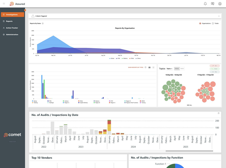Click the See All link under Topics
Image resolution: width=226 pixels, height=168 pixels.
point(189,105)
